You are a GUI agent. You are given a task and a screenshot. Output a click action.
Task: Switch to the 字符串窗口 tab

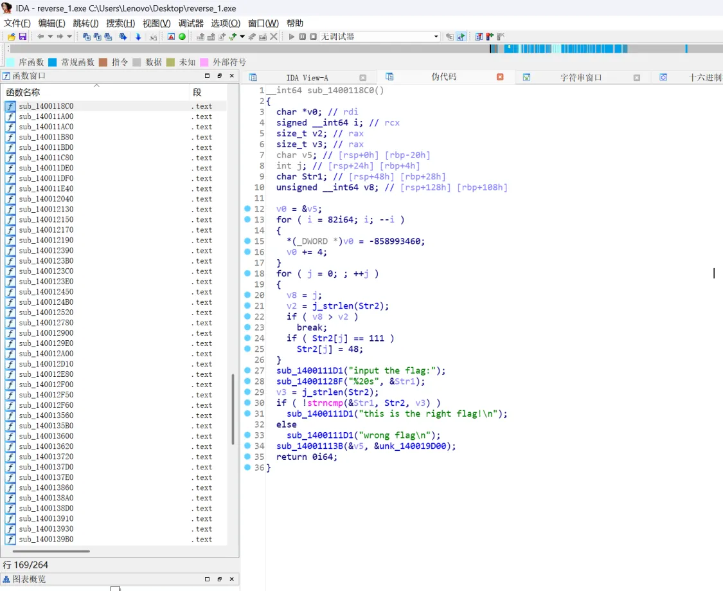point(581,78)
